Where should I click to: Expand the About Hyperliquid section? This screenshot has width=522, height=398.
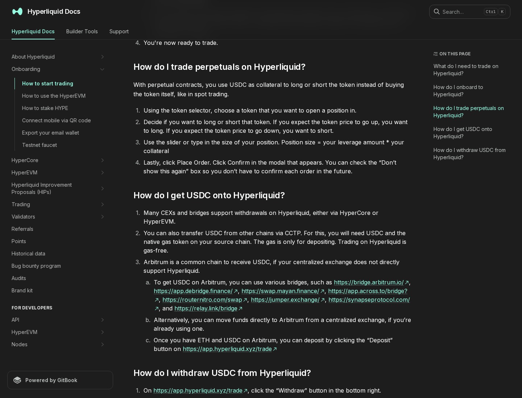(102, 57)
